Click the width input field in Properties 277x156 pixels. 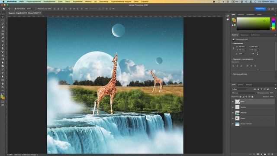pos(242,47)
